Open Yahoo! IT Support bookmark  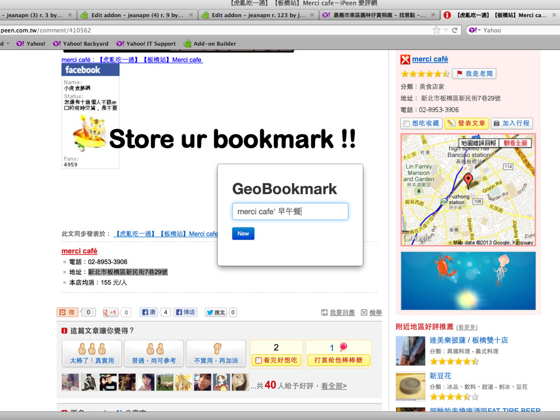tap(146, 44)
